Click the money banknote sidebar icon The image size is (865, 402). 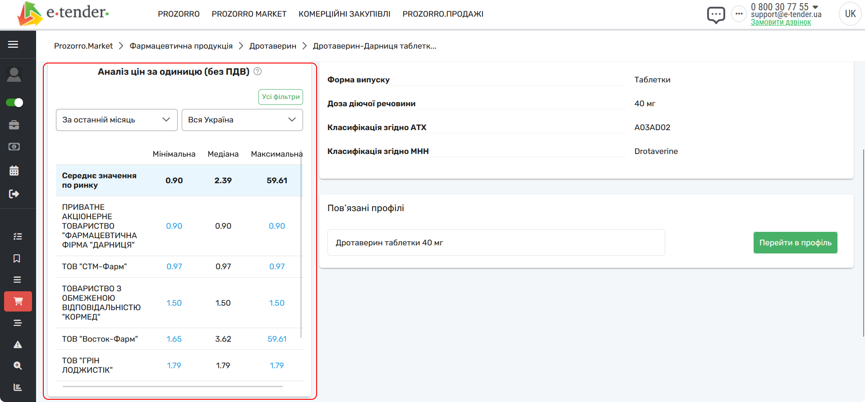click(14, 147)
